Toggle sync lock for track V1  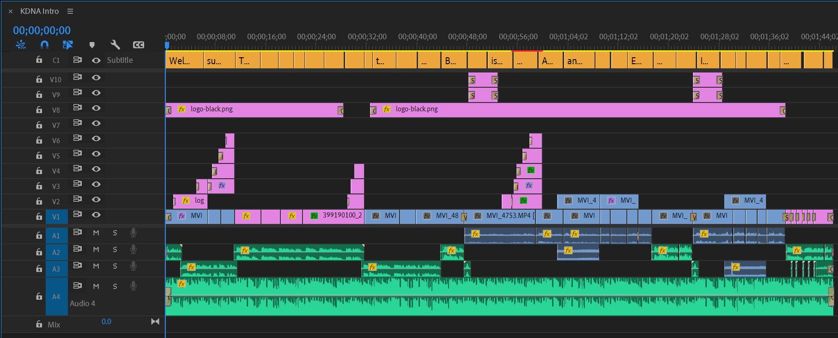tap(77, 214)
